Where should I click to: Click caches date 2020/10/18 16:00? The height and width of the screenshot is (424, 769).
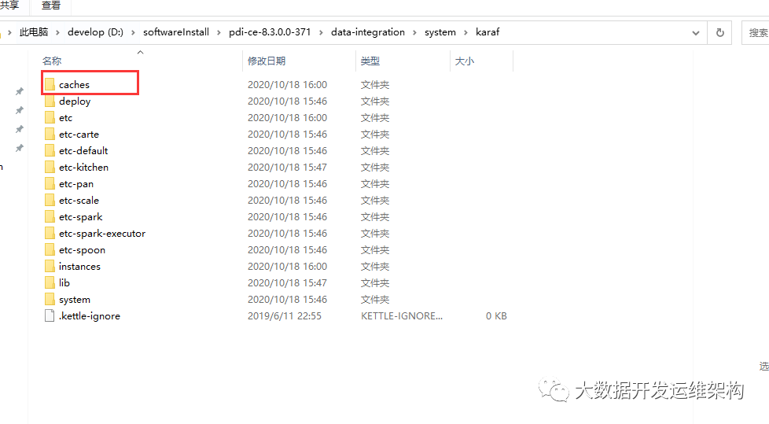[x=288, y=84]
